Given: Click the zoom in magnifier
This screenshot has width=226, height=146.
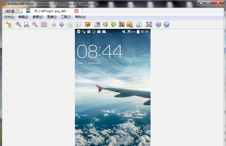Looking at the screenshot, I should pos(19,25).
